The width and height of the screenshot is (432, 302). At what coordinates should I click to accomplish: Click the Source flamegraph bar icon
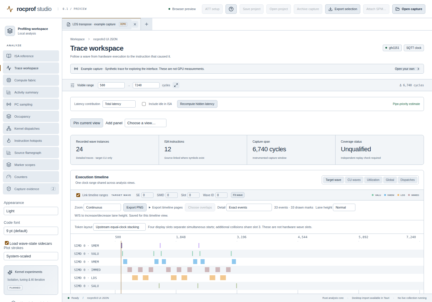9,153
